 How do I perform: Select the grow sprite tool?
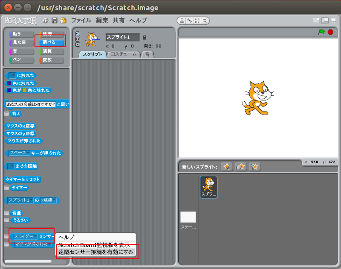[197, 20]
